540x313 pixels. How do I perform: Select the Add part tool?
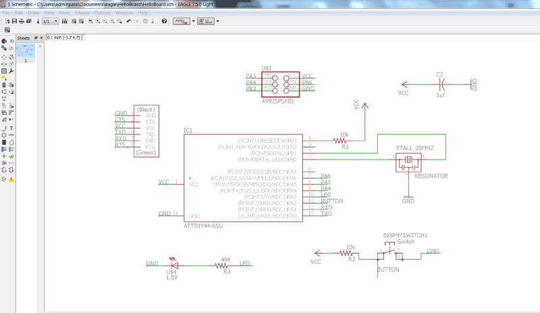pos(11,84)
